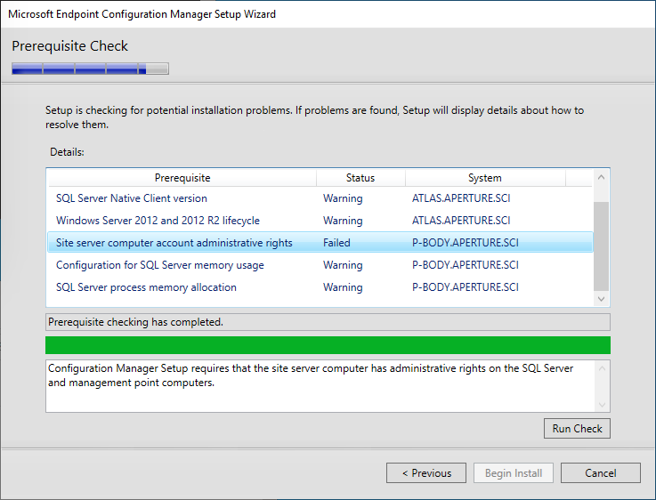Sort by the Prerequisite column header
The image size is (656, 500).
point(182,178)
